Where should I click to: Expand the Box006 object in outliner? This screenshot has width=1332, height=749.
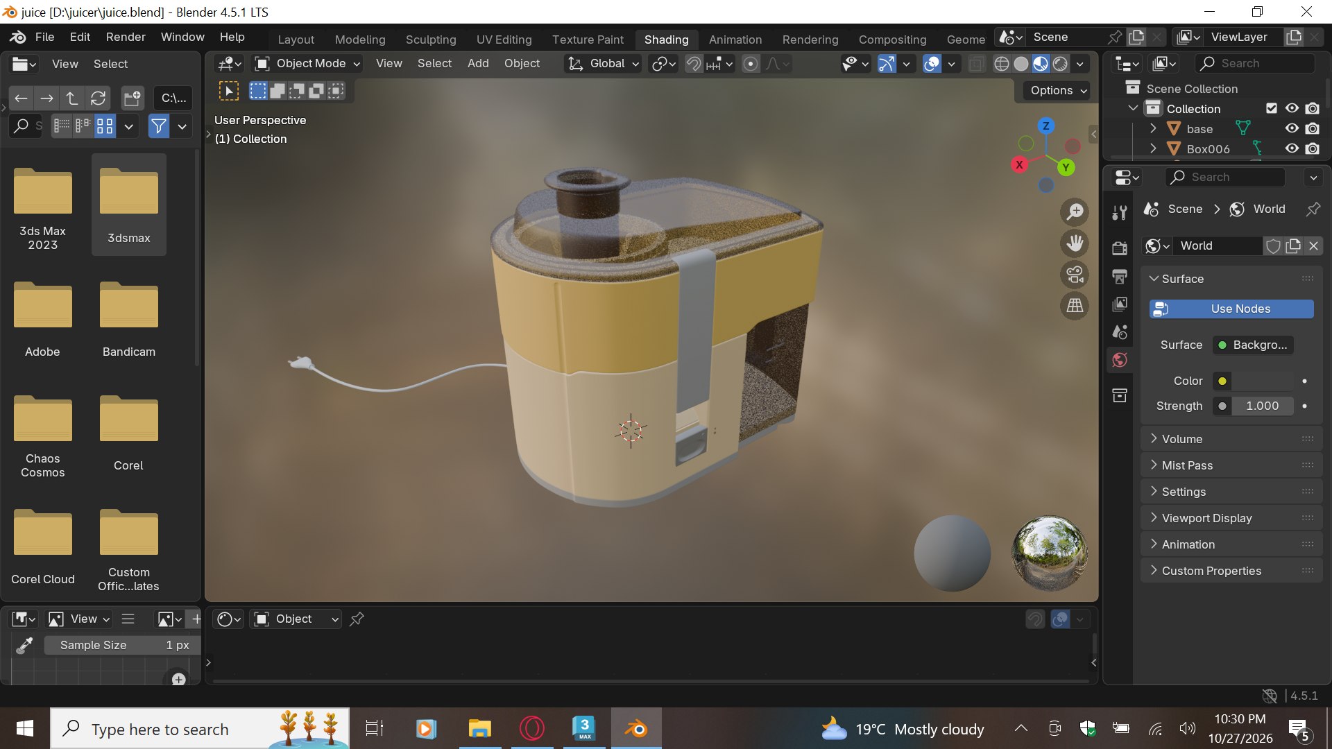click(1153, 148)
